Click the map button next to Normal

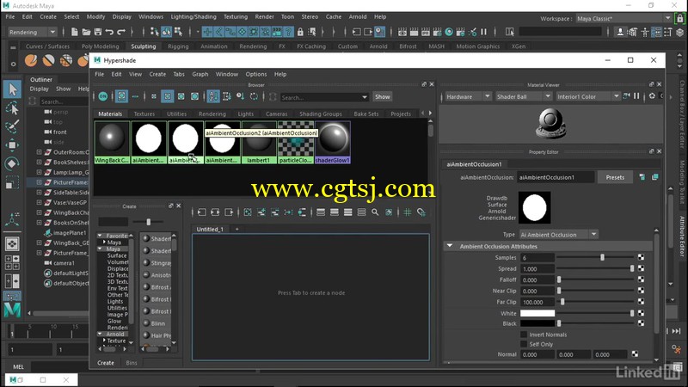[x=635, y=353]
